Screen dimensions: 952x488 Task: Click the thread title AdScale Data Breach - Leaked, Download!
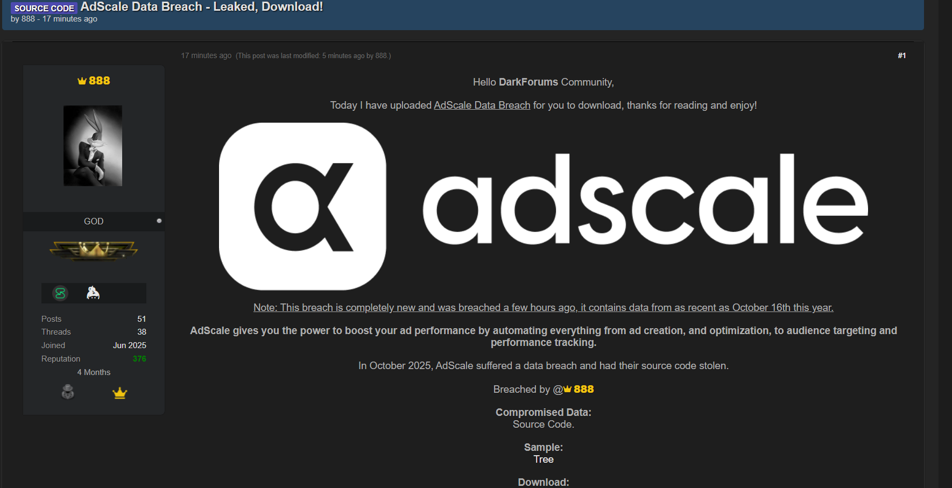201,7
